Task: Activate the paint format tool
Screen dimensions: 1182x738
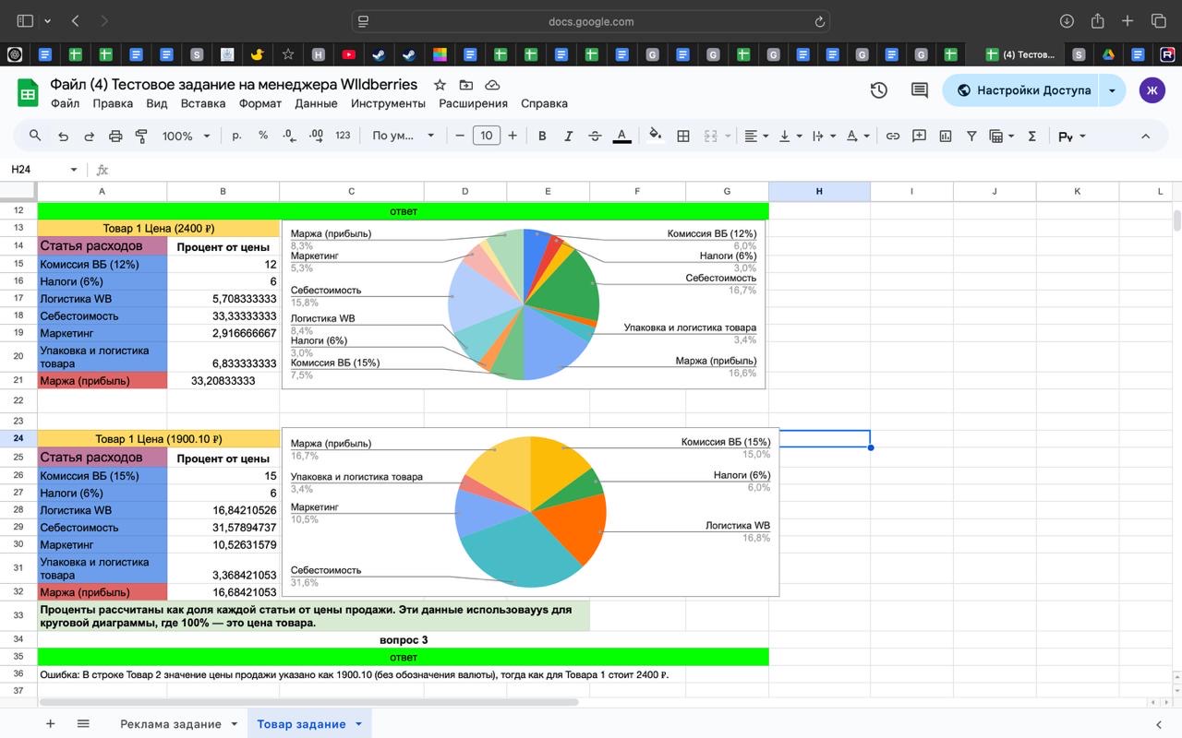Action: point(141,136)
